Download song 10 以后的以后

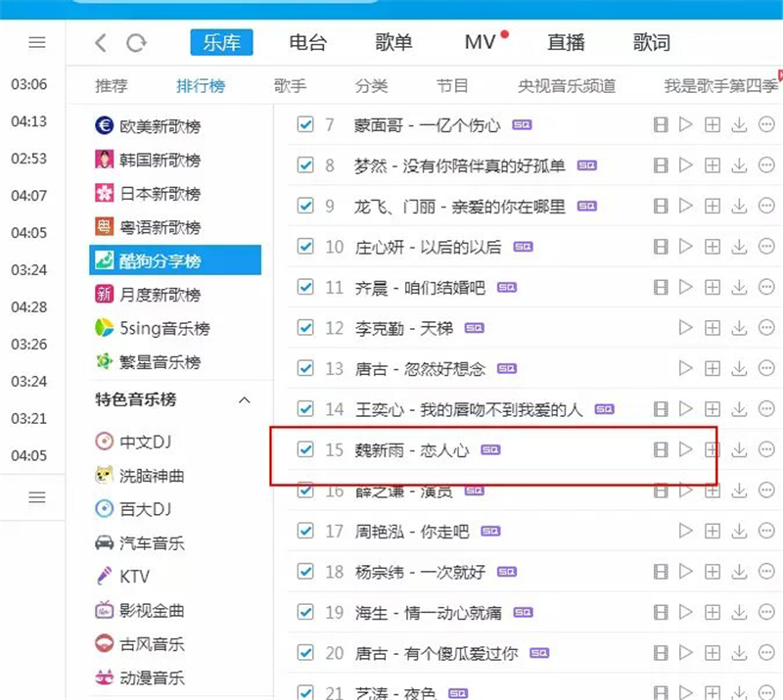point(739,247)
